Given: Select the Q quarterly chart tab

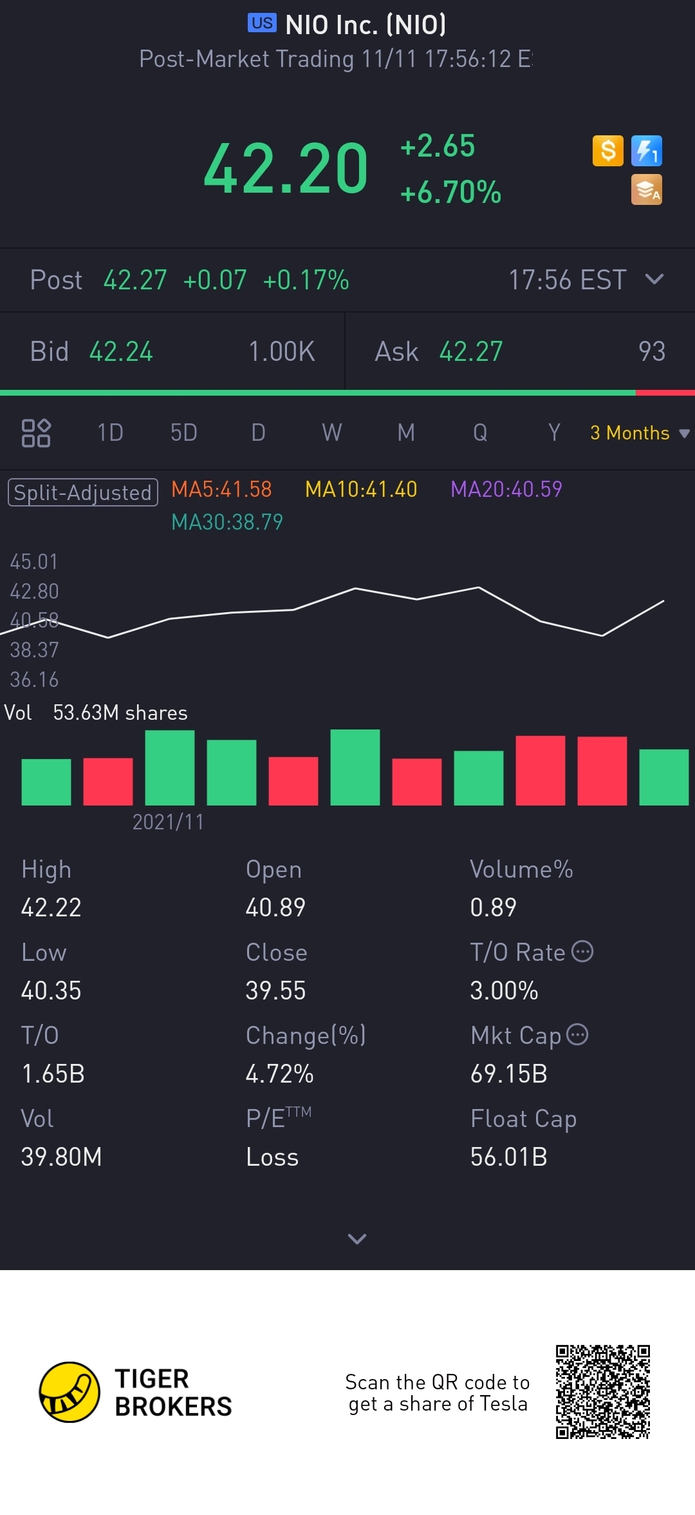Looking at the screenshot, I should point(480,432).
